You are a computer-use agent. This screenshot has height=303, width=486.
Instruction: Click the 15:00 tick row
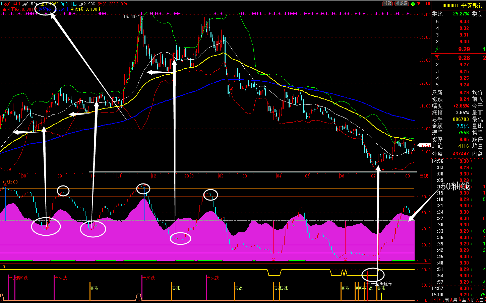pos(459,295)
